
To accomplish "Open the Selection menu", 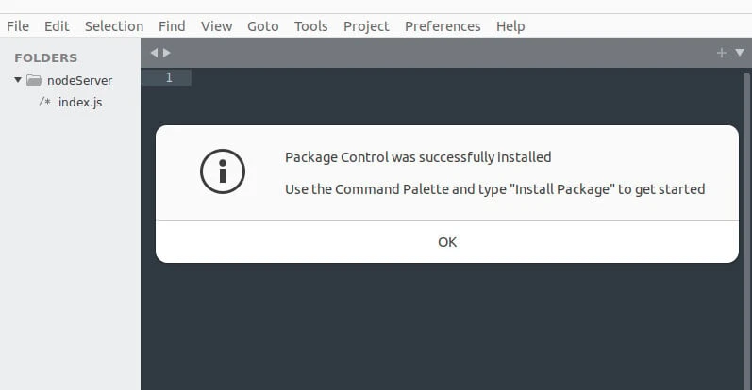I will pyautogui.click(x=114, y=26).
